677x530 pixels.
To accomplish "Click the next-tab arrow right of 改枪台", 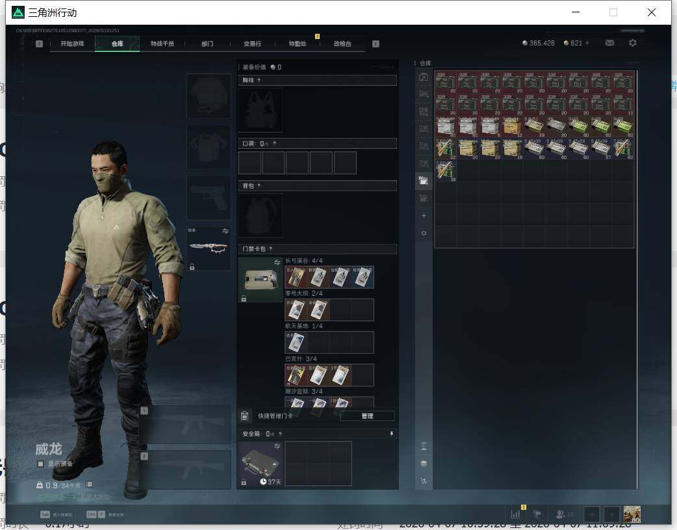I will [x=376, y=44].
